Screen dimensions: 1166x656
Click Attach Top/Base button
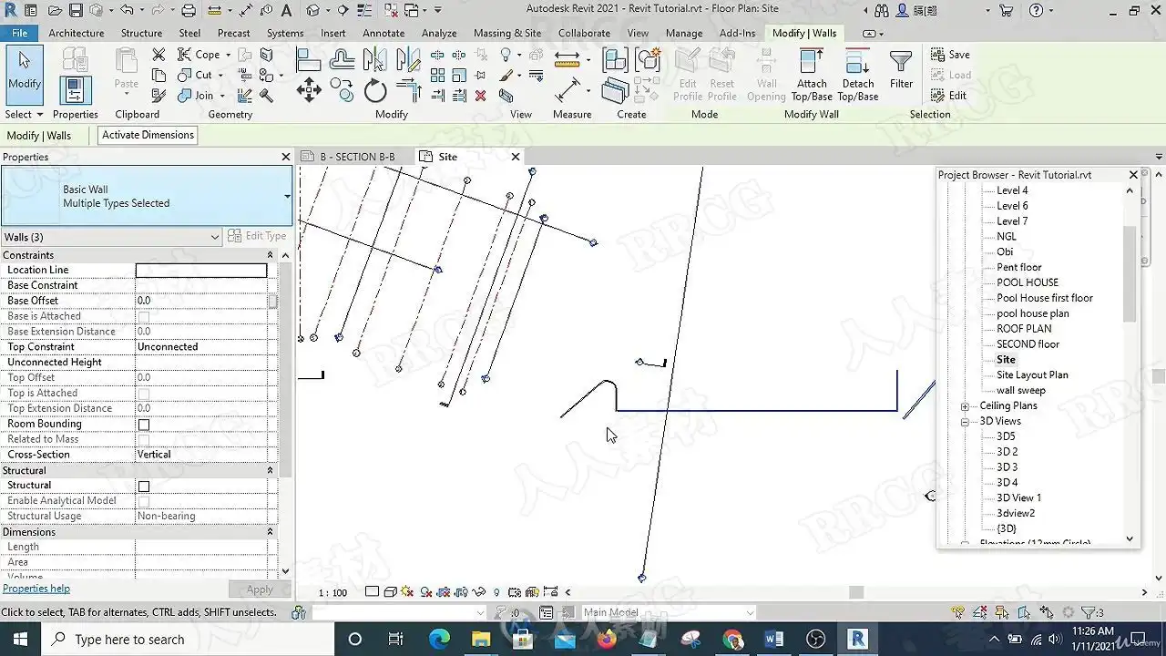811,75
